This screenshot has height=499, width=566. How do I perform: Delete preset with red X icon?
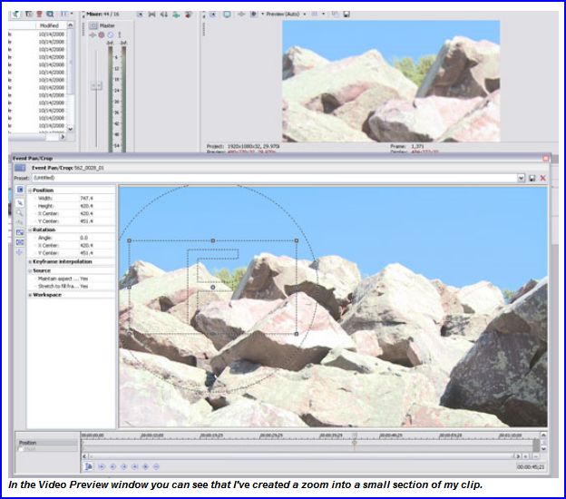click(543, 178)
